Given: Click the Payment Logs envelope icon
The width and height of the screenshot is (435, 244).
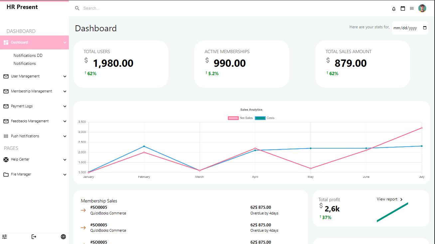Looking at the screenshot, I should point(6,106).
